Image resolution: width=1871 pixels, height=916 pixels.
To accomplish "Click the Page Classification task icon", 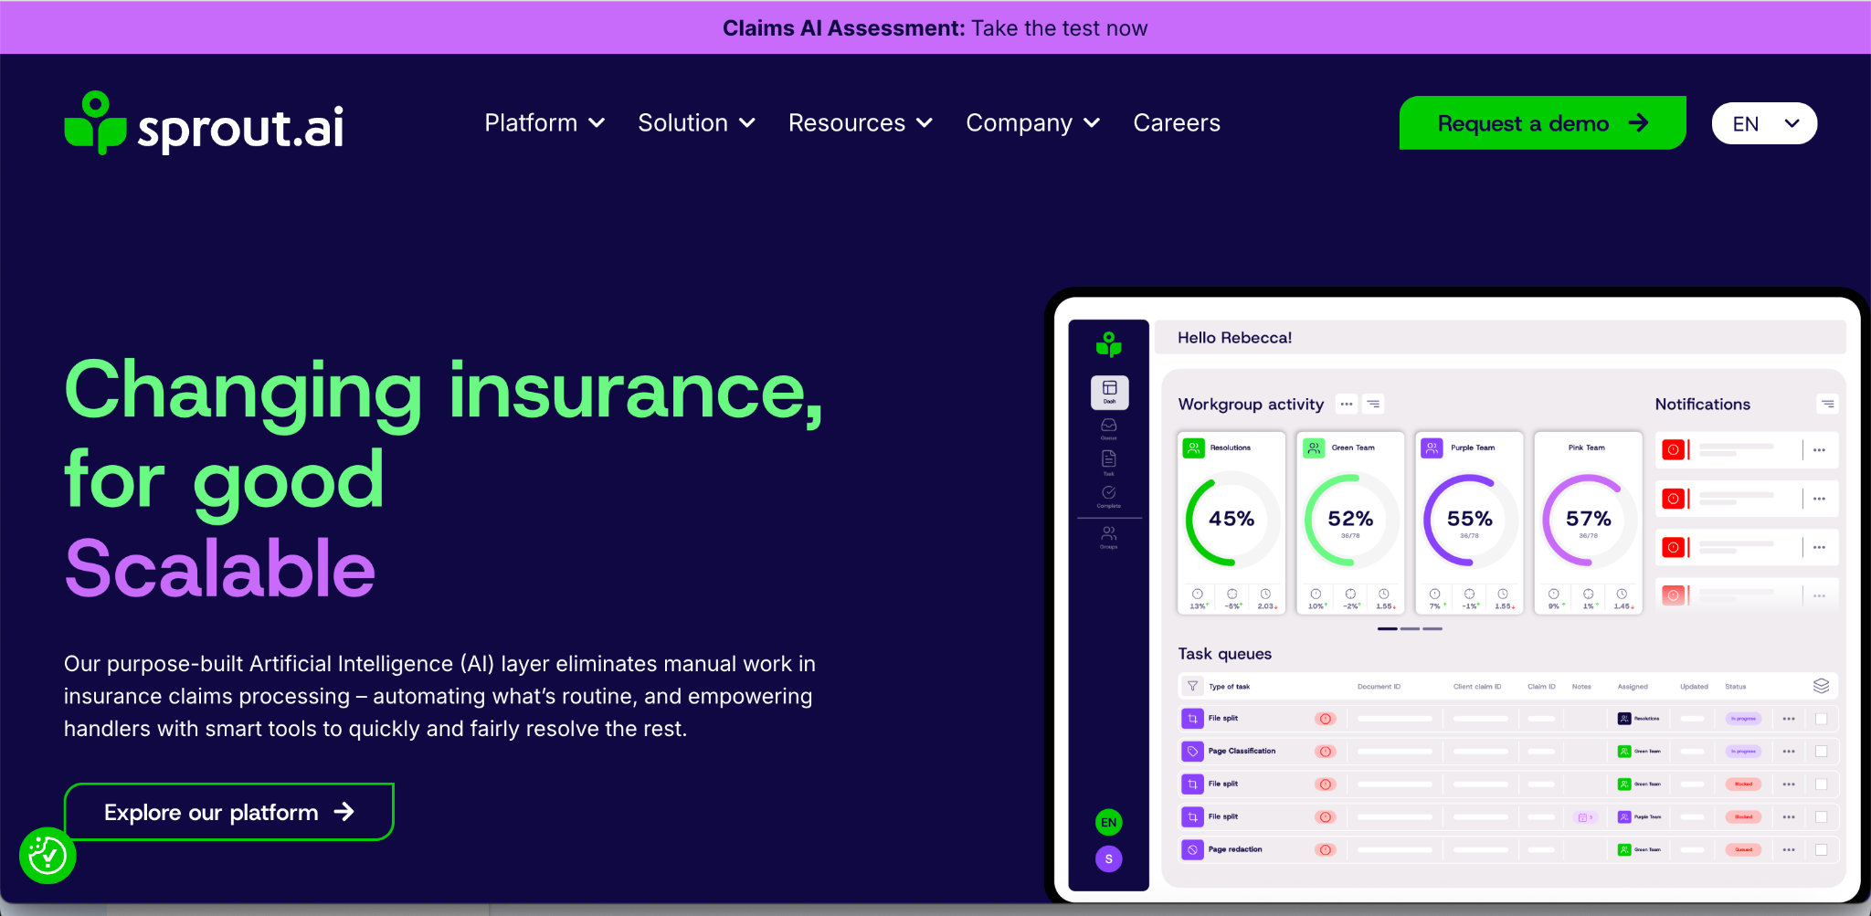I will (1192, 752).
